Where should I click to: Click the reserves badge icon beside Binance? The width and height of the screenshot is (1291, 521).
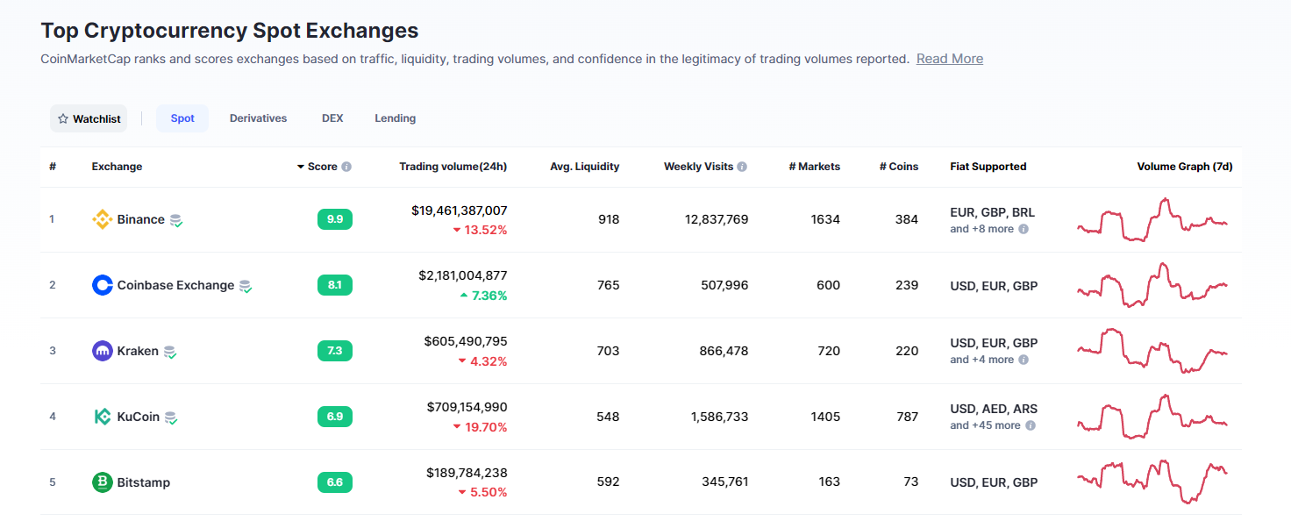[176, 220]
